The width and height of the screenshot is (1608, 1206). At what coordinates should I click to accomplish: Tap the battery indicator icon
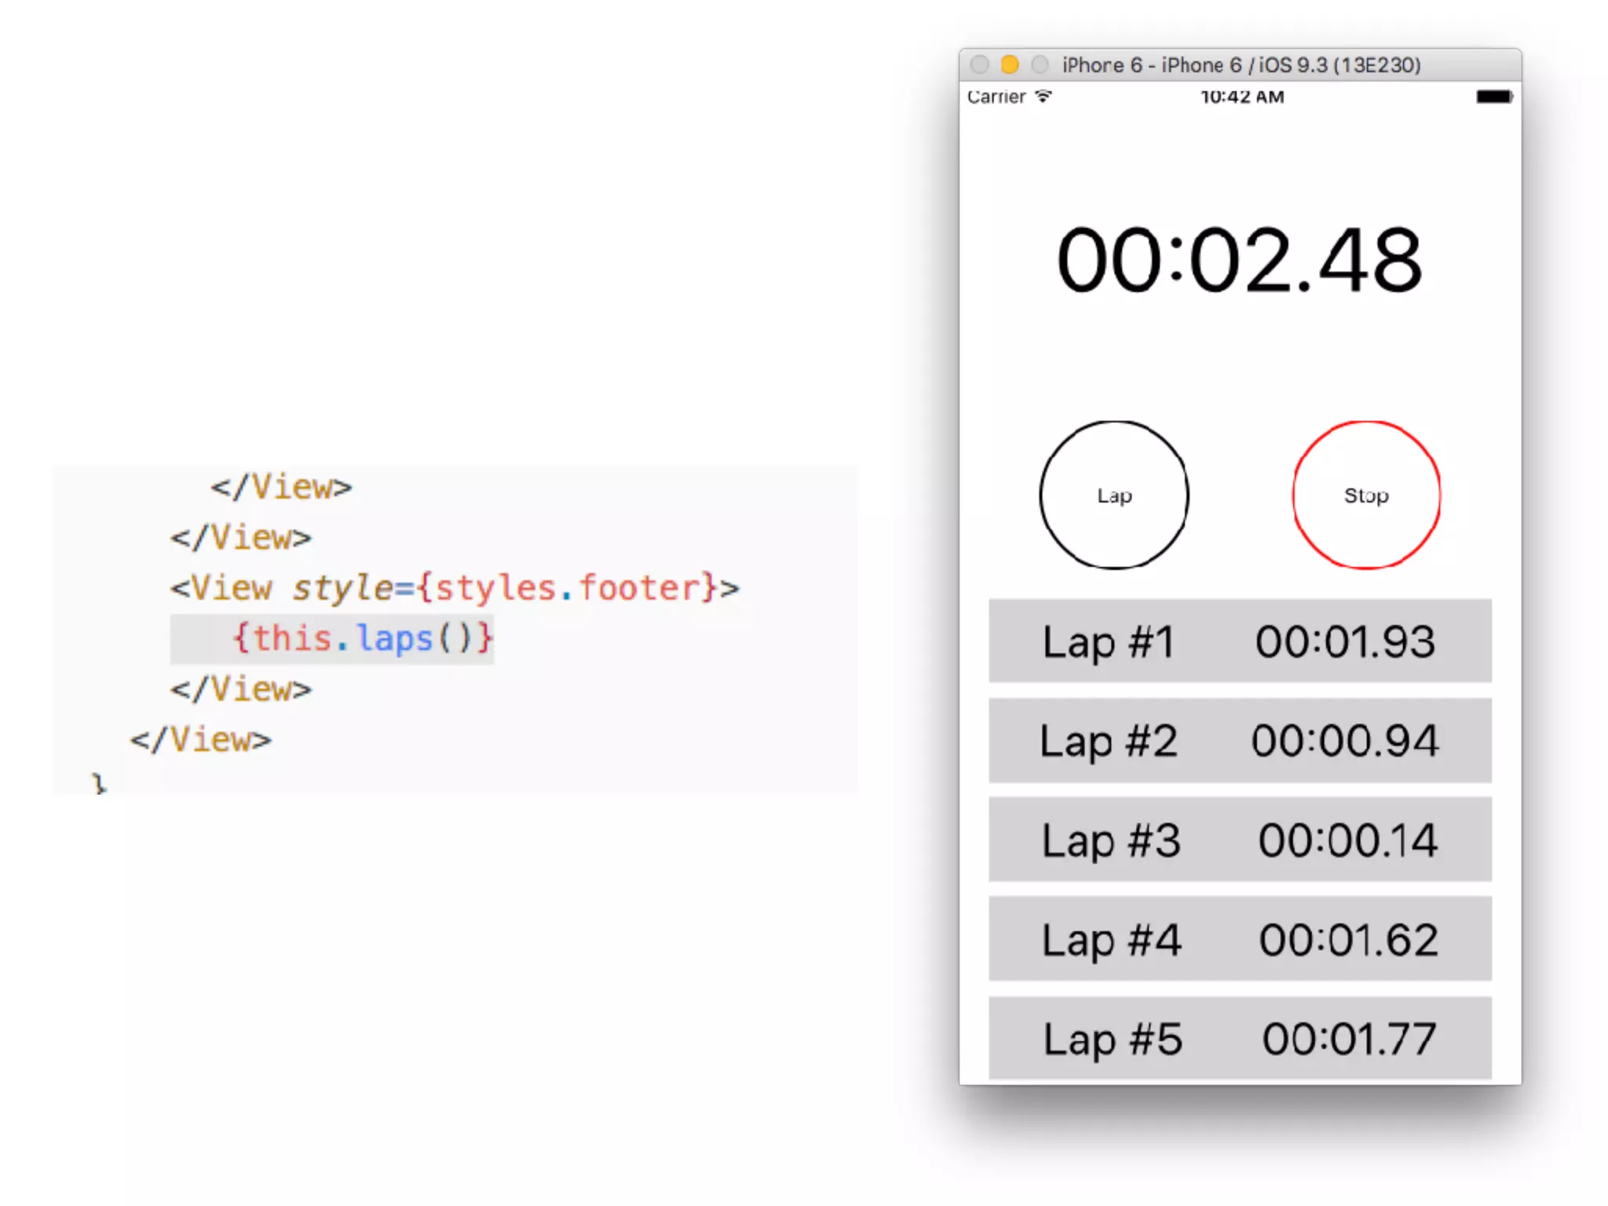(1493, 97)
